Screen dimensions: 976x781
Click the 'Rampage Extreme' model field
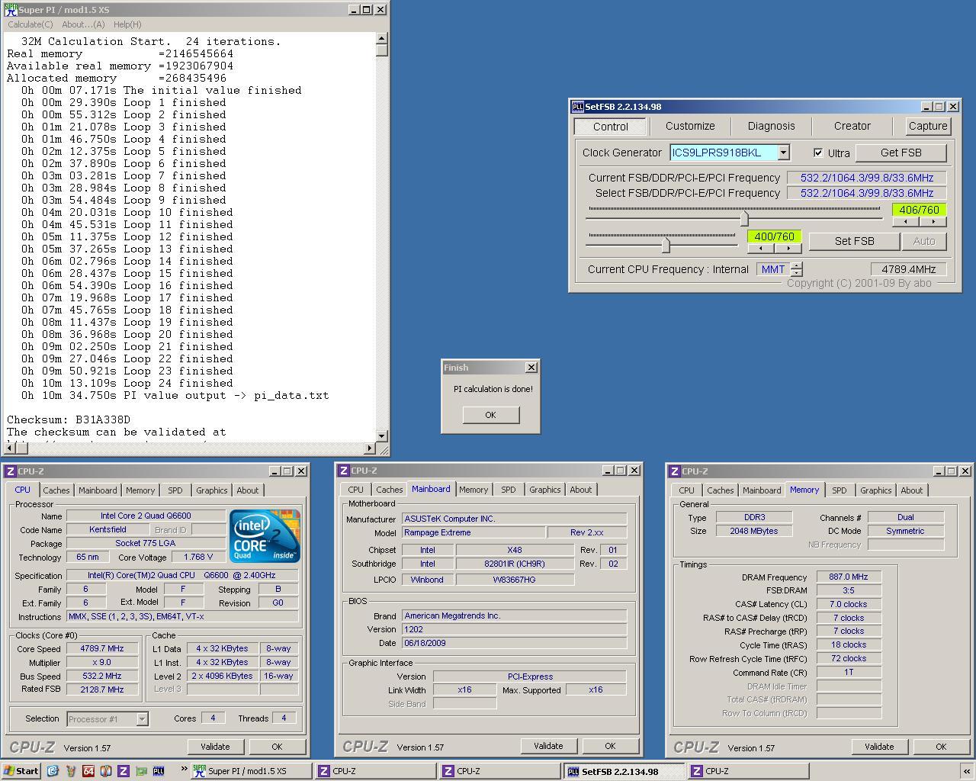click(474, 532)
